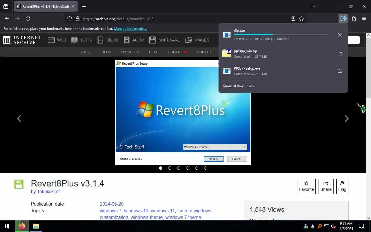Open the SOFTWARE media section
Screen dimensions: 371x232
(164, 40)
